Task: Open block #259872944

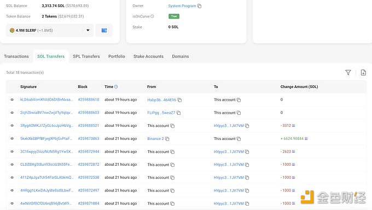Action: click(x=89, y=151)
